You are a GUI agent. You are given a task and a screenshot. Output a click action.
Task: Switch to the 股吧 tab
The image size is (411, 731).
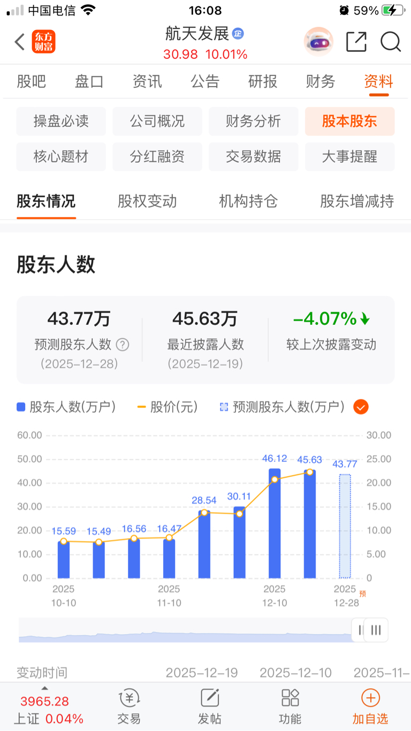(x=32, y=81)
